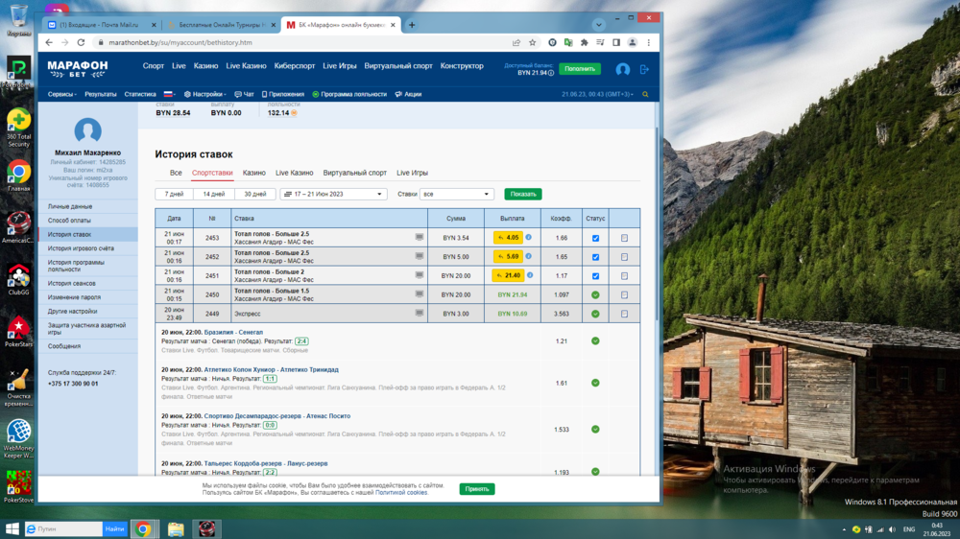Viewport: 960px width, 539px height.
Task: Click the info icon beside the 4.05 payout
Action: click(528, 237)
